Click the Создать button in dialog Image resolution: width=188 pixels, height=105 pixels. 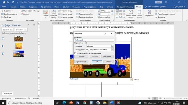pos(81,56)
